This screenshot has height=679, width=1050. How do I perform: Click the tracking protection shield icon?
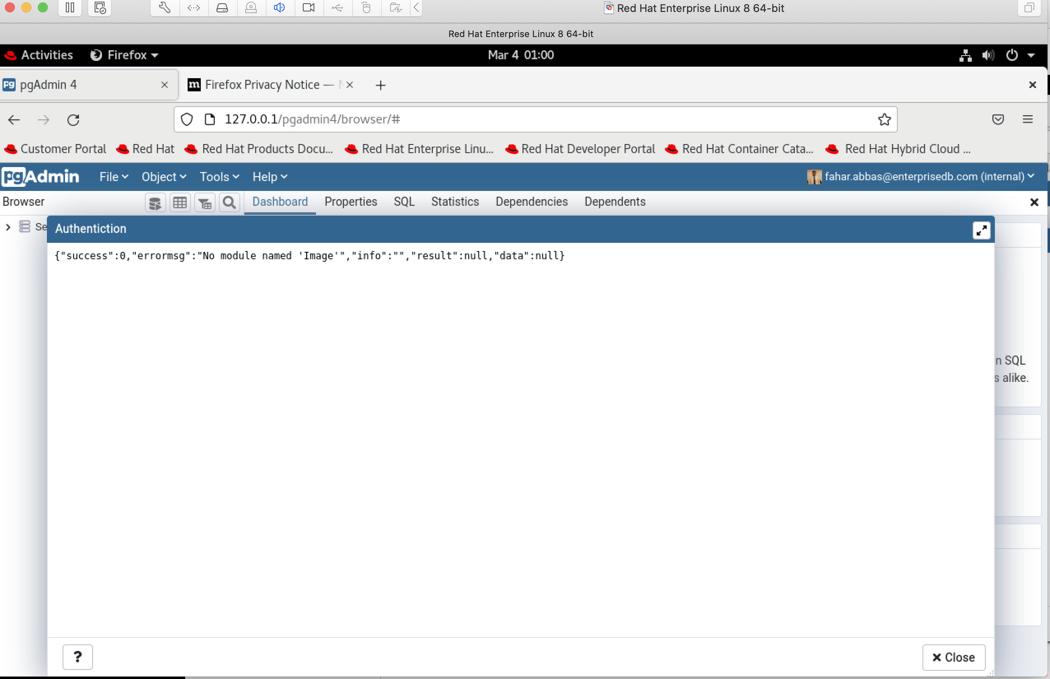tap(186, 119)
